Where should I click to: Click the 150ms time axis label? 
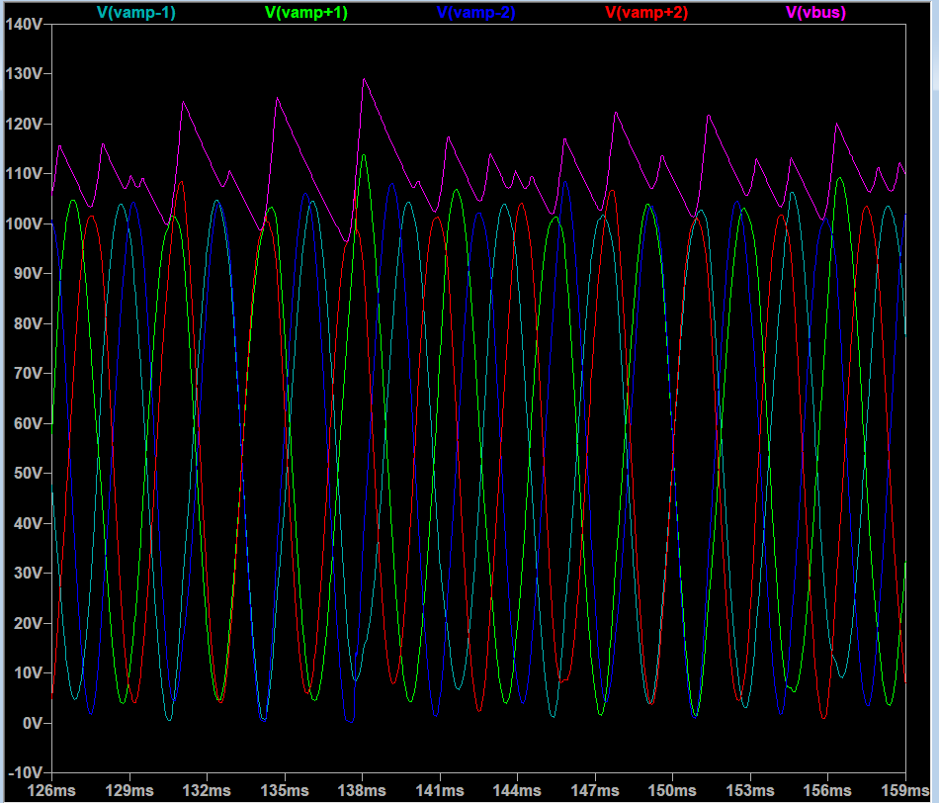(672, 791)
